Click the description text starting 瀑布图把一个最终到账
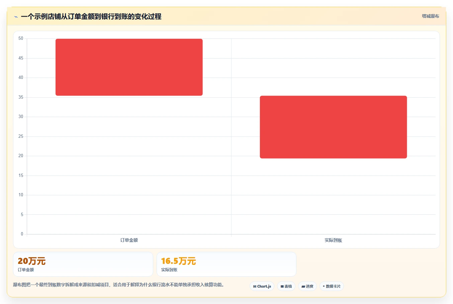Viewport: 453px width, 304px height. (x=118, y=285)
